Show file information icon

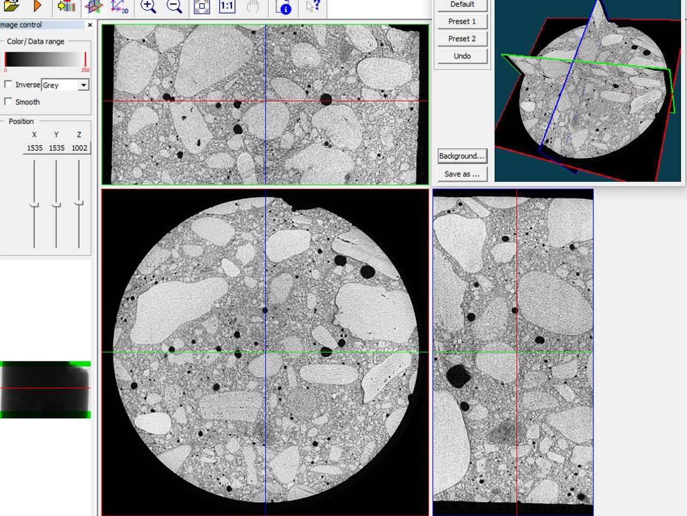click(283, 6)
